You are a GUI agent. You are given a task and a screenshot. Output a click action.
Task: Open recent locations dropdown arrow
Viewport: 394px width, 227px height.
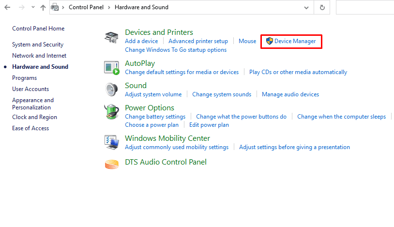33,7
